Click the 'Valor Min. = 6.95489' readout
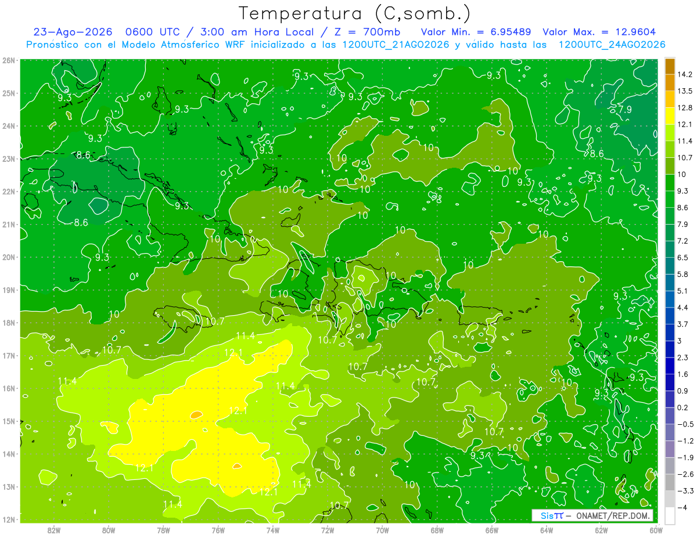Image resolution: width=697 pixels, height=538 pixels. (x=476, y=32)
